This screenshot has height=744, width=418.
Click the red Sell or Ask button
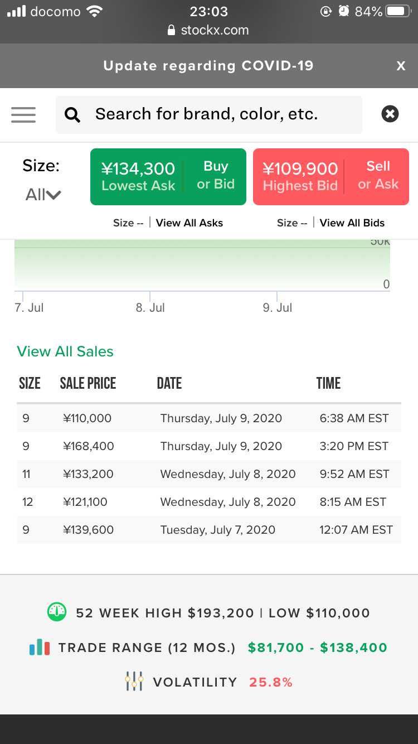tap(331, 177)
